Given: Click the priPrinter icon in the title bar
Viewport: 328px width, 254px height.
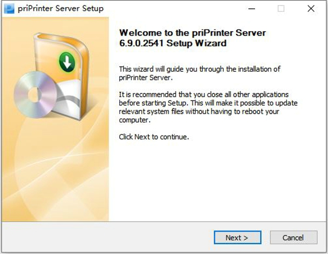Looking at the screenshot, I should 9,9.
